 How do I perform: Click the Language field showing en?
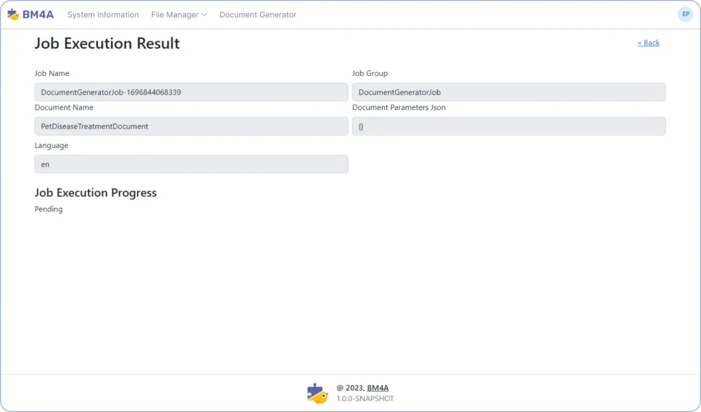(x=192, y=164)
